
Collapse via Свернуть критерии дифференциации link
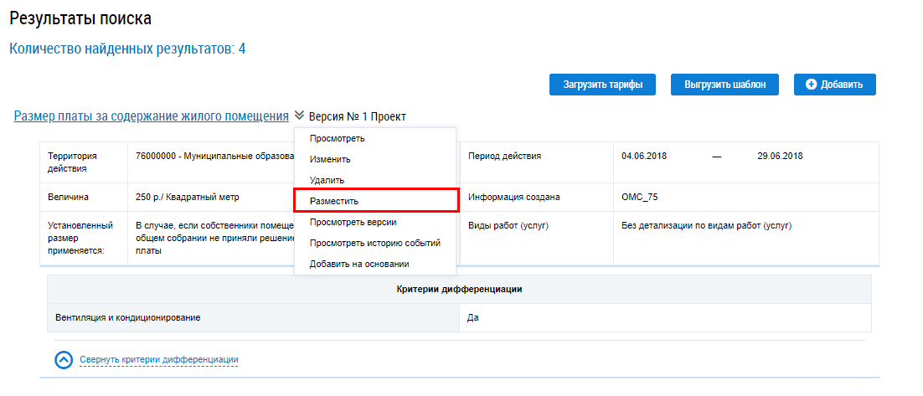(x=159, y=360)
